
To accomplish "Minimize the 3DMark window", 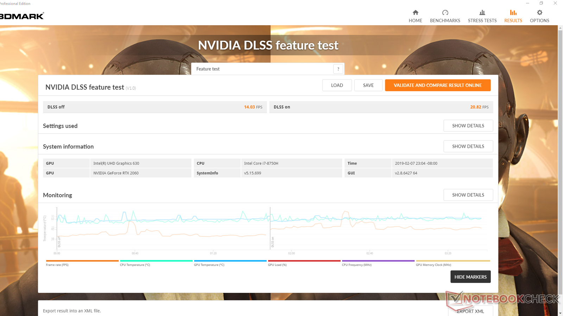I will pos(527,3).
